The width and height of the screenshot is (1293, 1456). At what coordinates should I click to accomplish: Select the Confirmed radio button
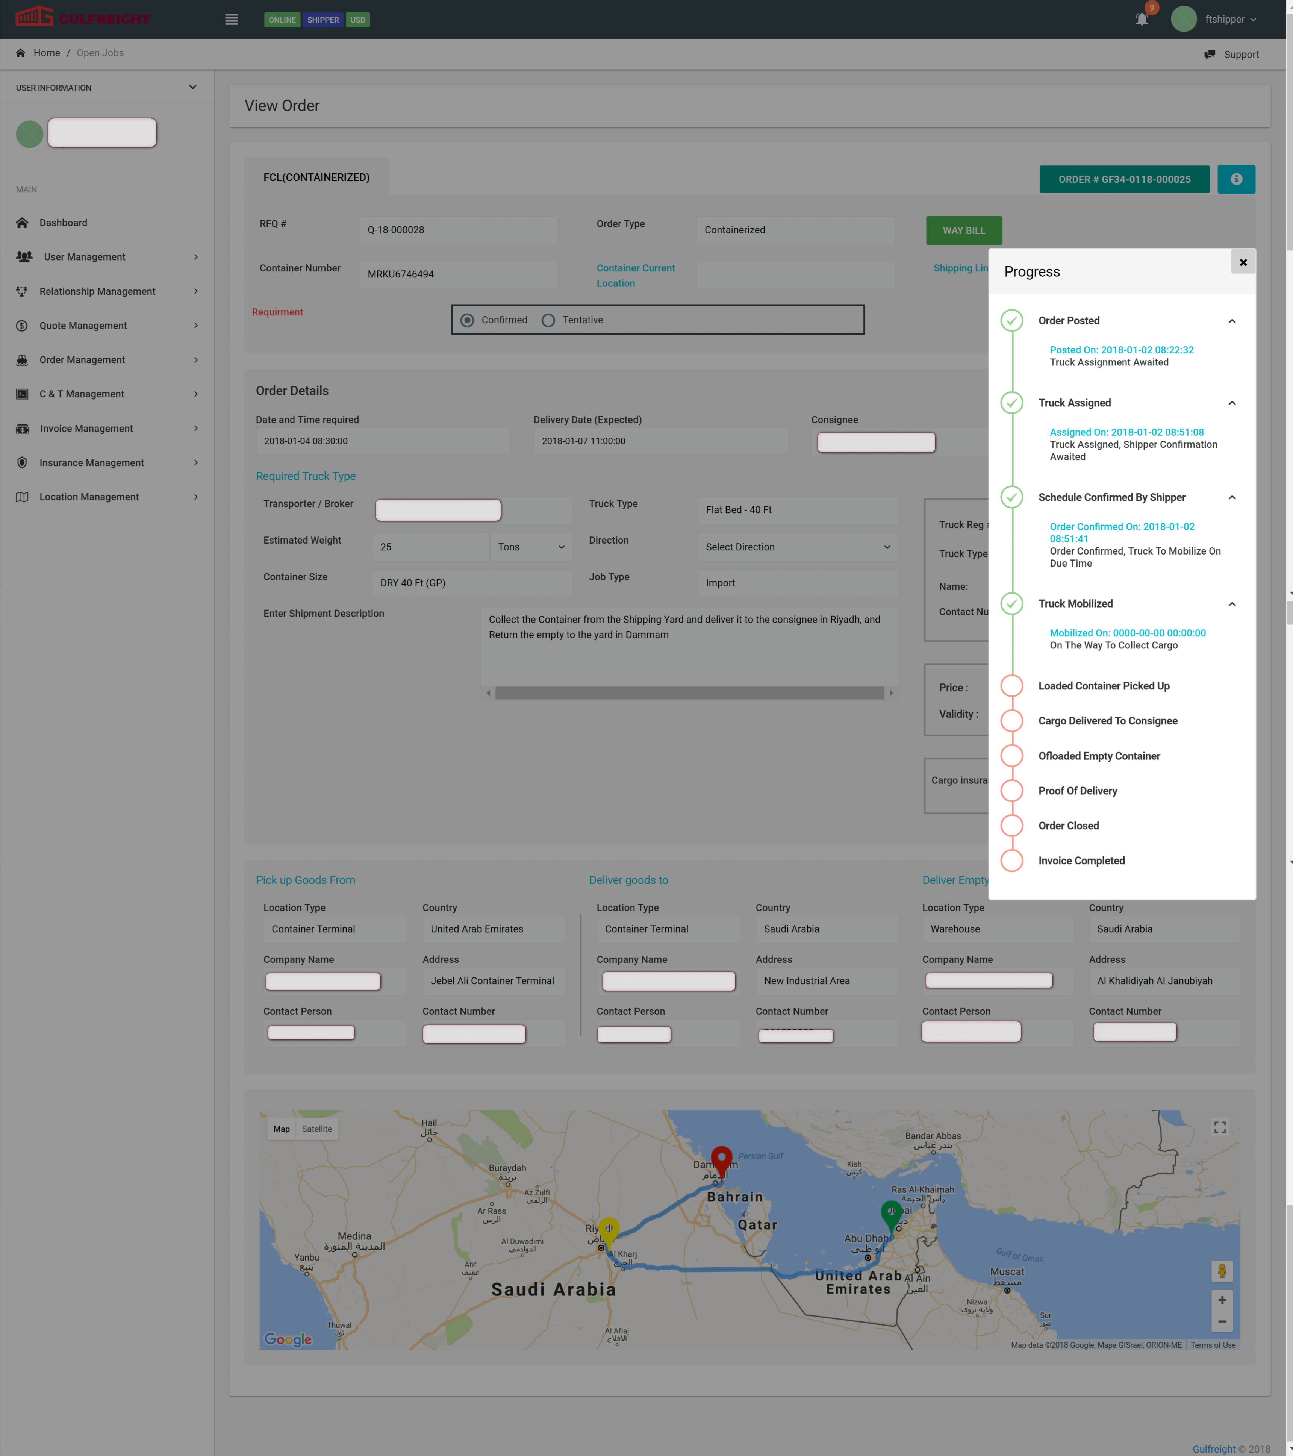click(467, 321)
